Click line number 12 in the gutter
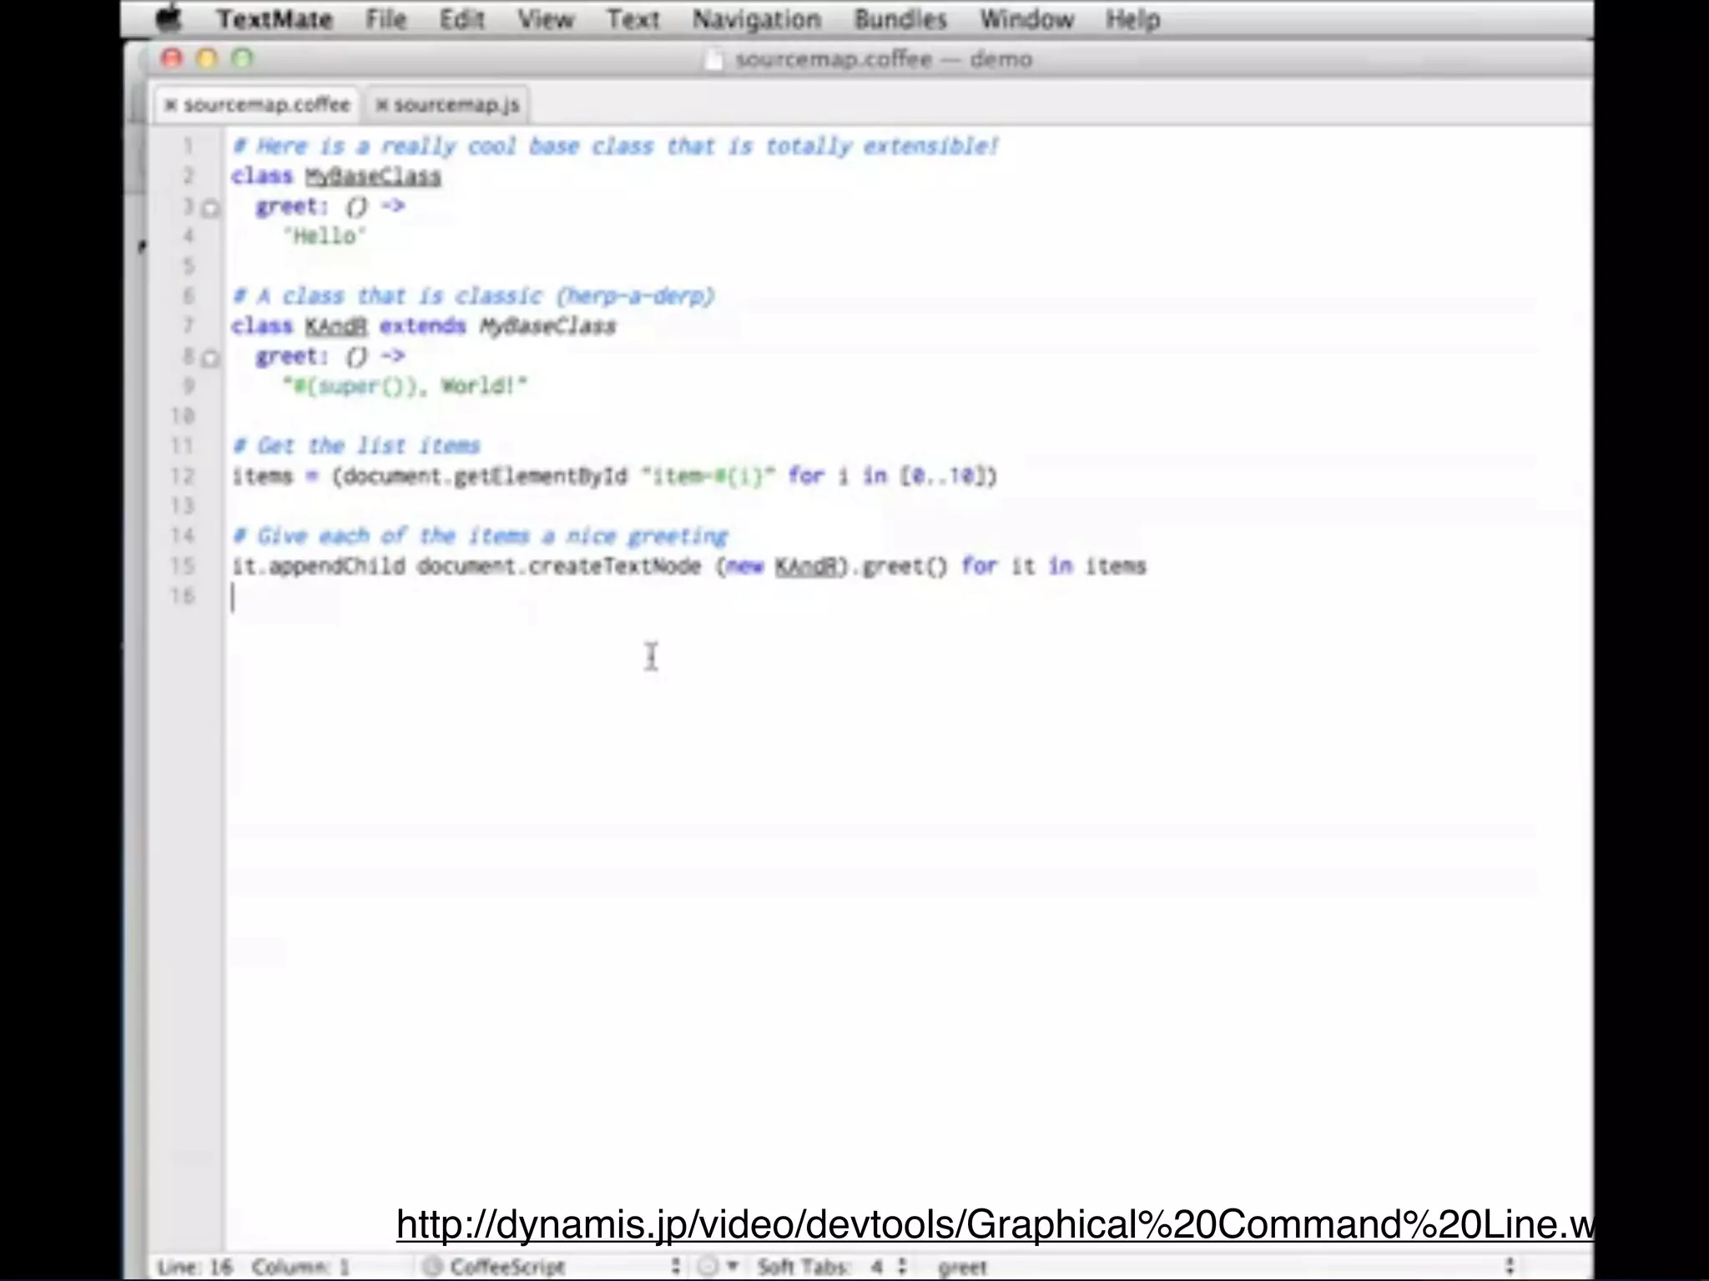 pyautogui.click(x=182, y=476)
